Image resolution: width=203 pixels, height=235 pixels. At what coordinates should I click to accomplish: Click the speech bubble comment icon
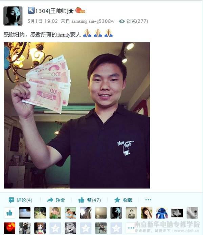coord(12,200)
